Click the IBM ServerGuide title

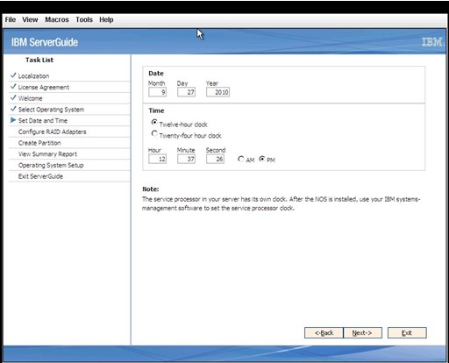tap(45, 42)
